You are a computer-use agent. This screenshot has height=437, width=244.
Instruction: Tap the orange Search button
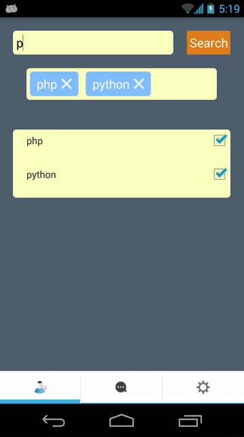coord(208,43)
